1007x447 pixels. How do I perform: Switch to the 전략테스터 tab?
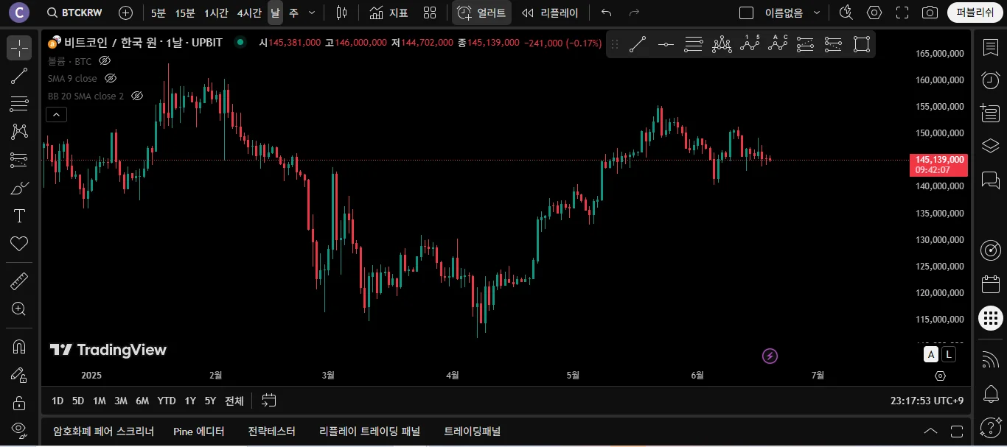[271, 432]
